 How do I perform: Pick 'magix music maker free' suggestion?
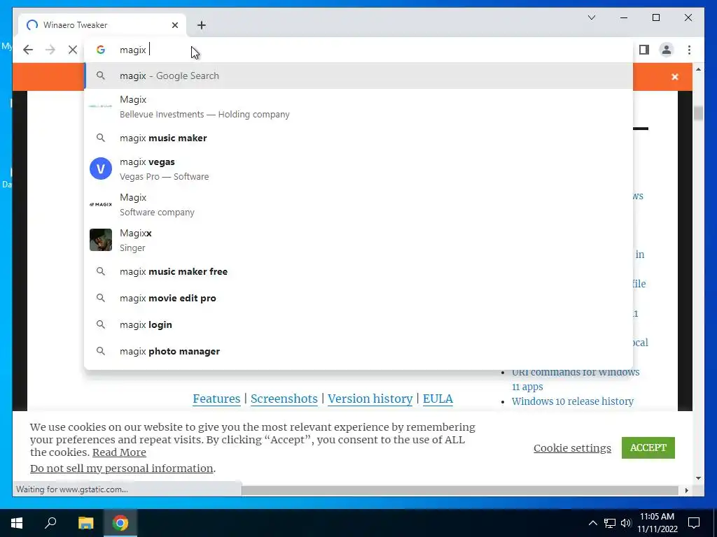[358, 272]
